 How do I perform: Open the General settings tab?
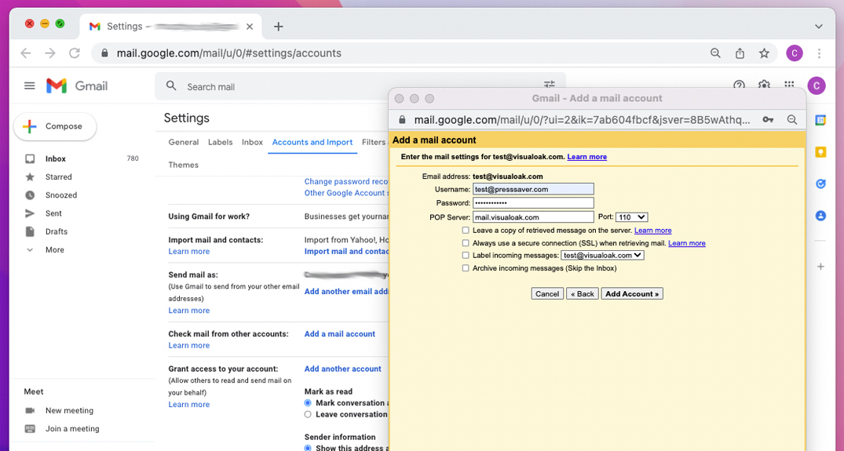point(184,142)
